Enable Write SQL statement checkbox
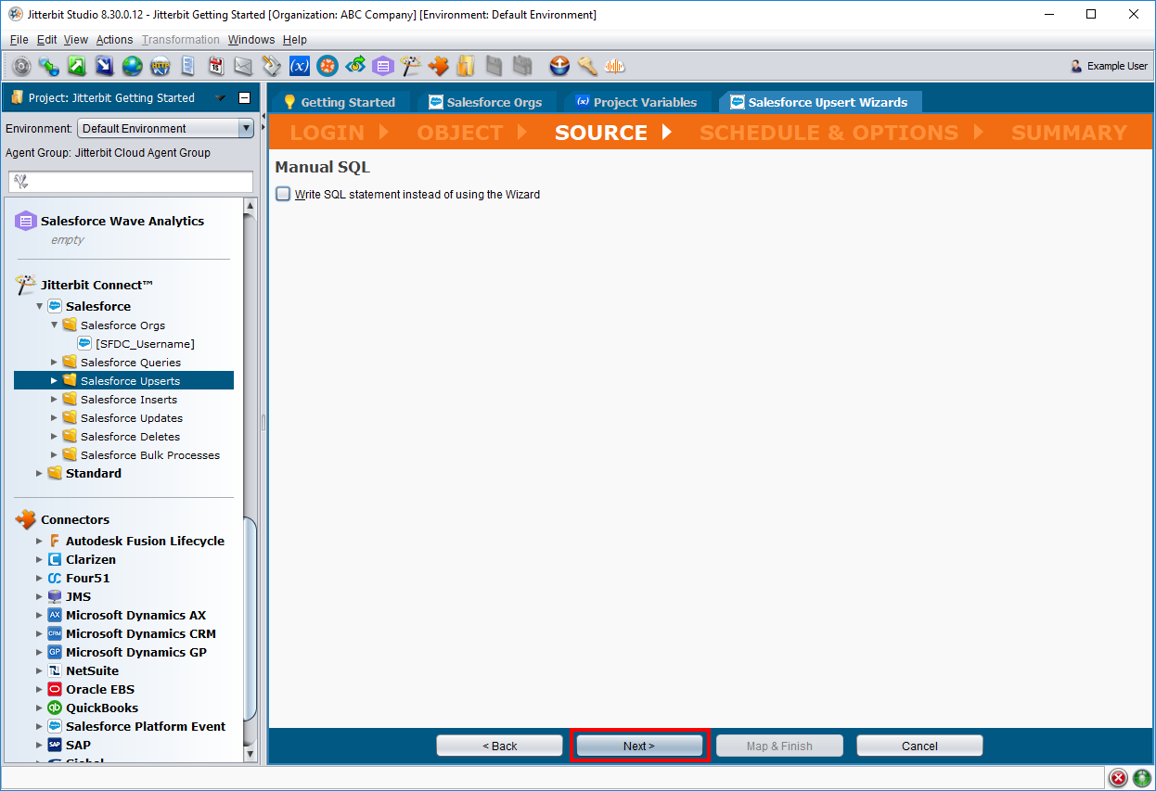 point(283,194)
